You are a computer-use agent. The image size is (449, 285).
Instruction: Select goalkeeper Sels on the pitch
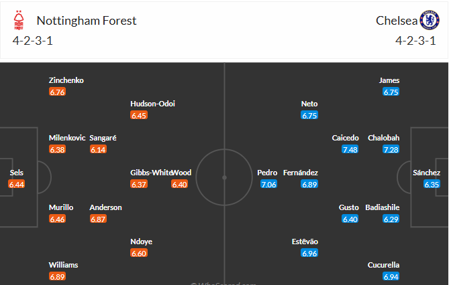(x=16, y=173)
